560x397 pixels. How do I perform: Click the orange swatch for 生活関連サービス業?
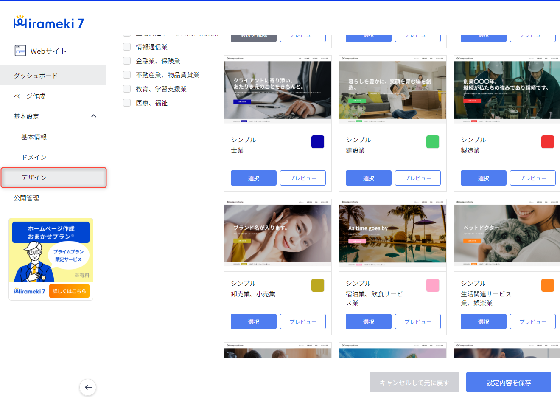(548, 285)
